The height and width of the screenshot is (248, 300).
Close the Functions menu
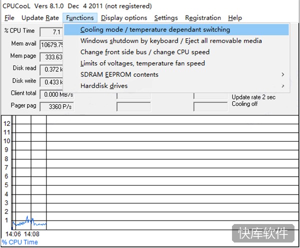[80, 18]
